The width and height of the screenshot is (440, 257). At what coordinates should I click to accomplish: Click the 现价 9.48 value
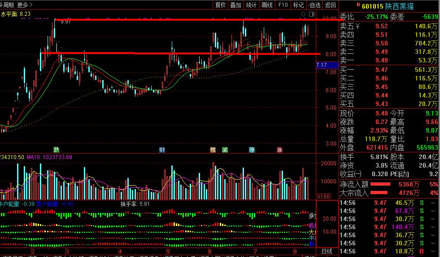382,113
